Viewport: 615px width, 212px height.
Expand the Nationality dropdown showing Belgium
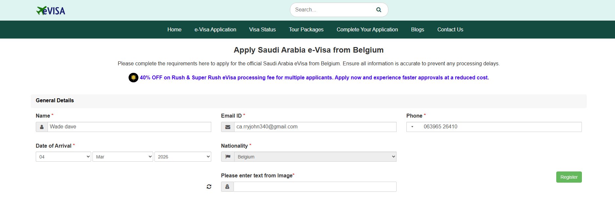point(315,157)
